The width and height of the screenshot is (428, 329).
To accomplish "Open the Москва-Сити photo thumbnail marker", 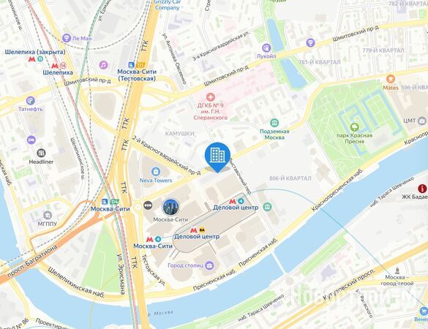I will coord(171,207).
